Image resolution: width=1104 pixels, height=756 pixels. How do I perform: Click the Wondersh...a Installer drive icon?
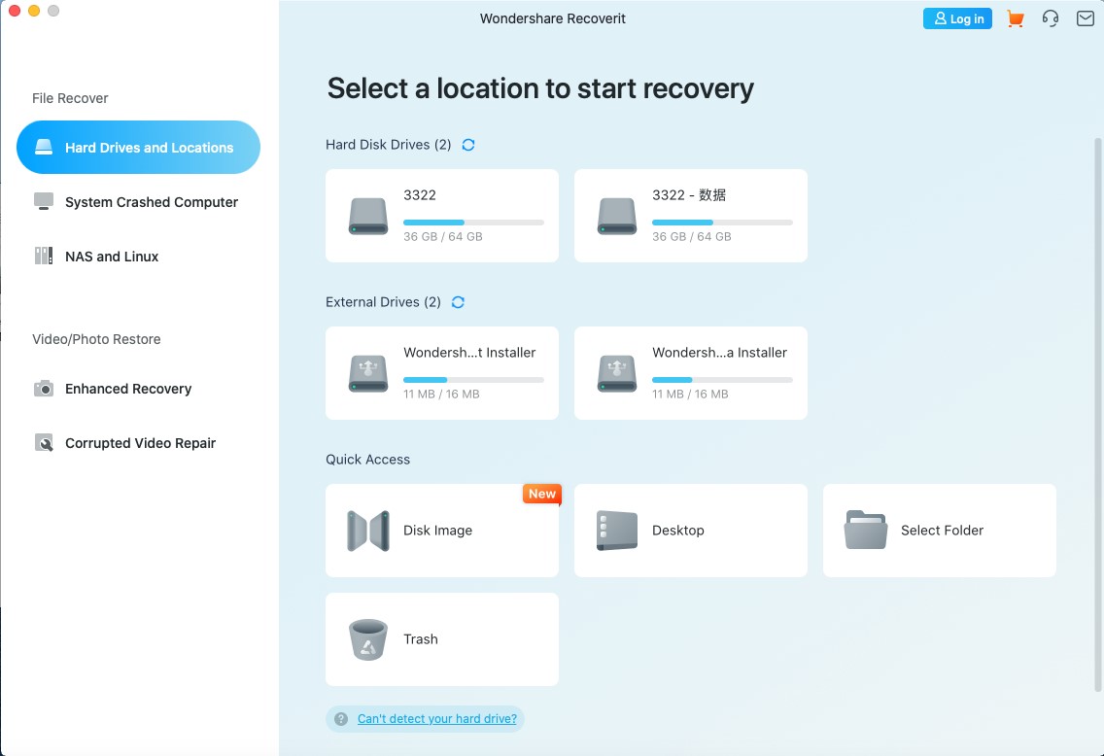[617, 373]
